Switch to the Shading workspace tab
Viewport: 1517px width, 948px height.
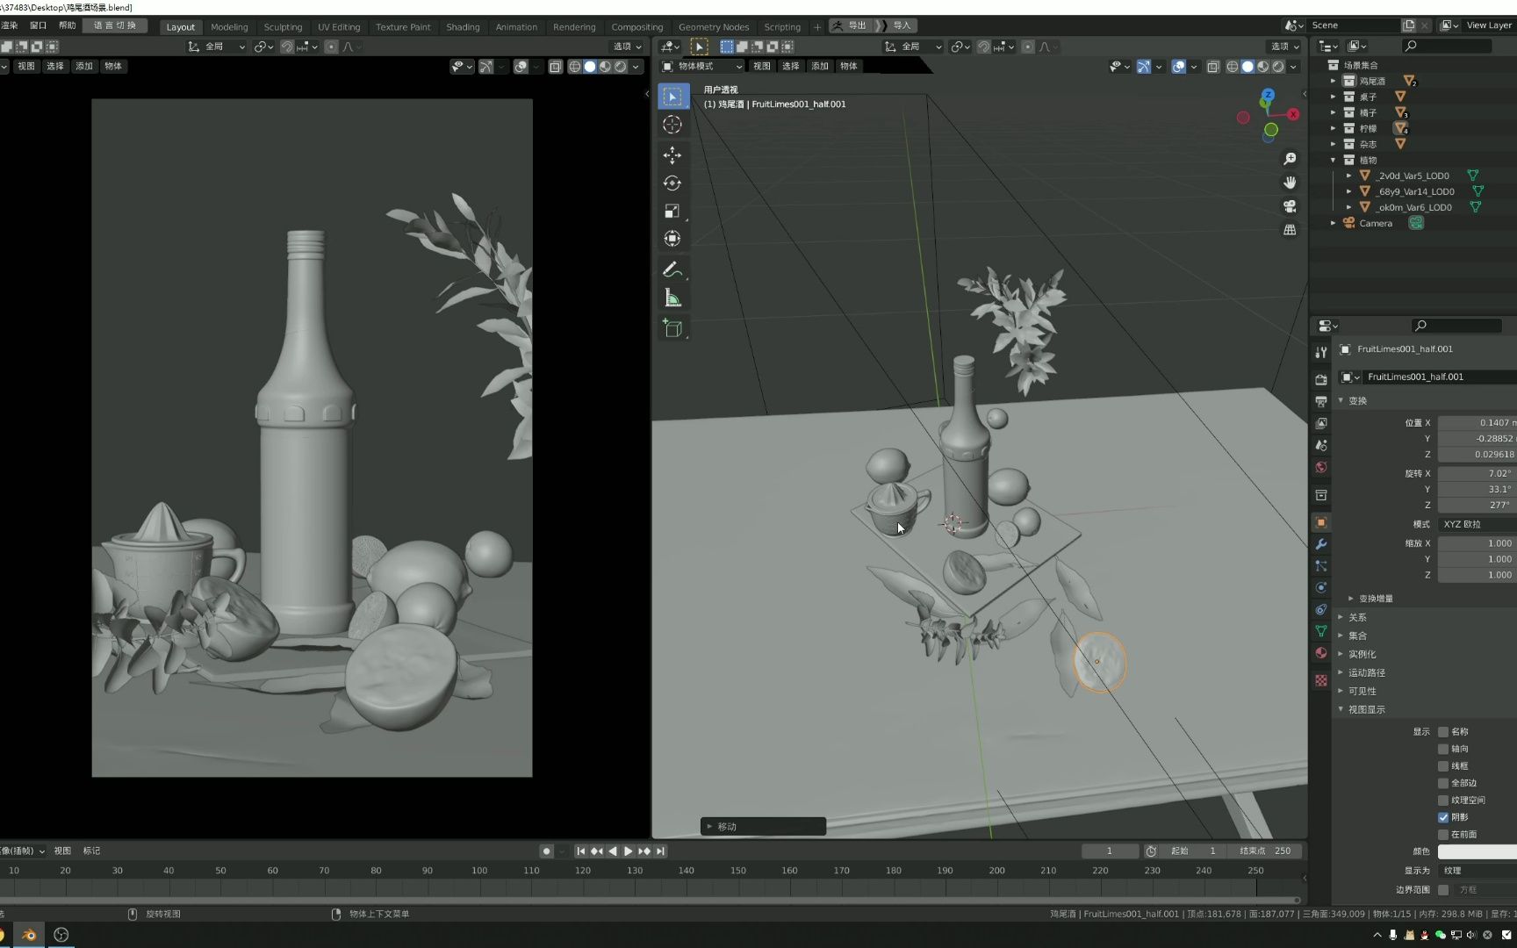463,26
